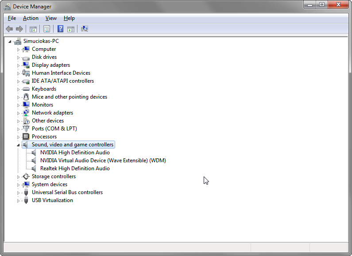
Task: Click the Disk drives icon
Action: (26, 57)
